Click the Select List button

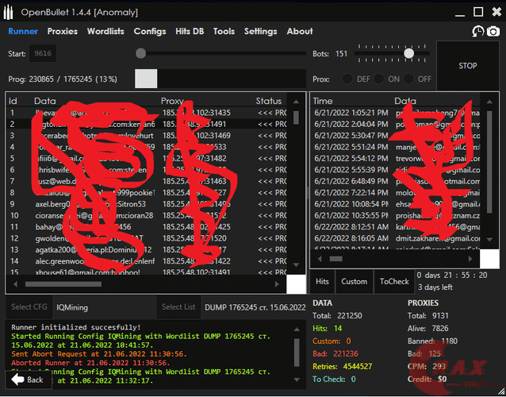[x=178, y=307]
